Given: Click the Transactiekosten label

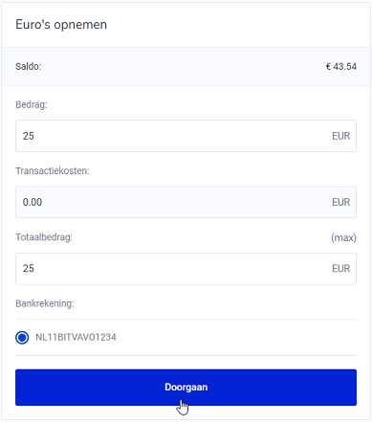Looking at the screenshot, I should point(53,171).
